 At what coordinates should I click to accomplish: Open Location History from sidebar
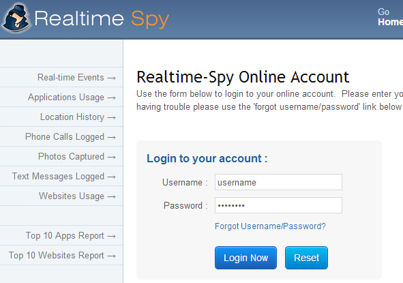point(78,117)
